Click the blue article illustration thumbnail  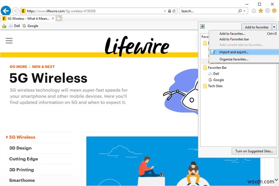[173, 161]
